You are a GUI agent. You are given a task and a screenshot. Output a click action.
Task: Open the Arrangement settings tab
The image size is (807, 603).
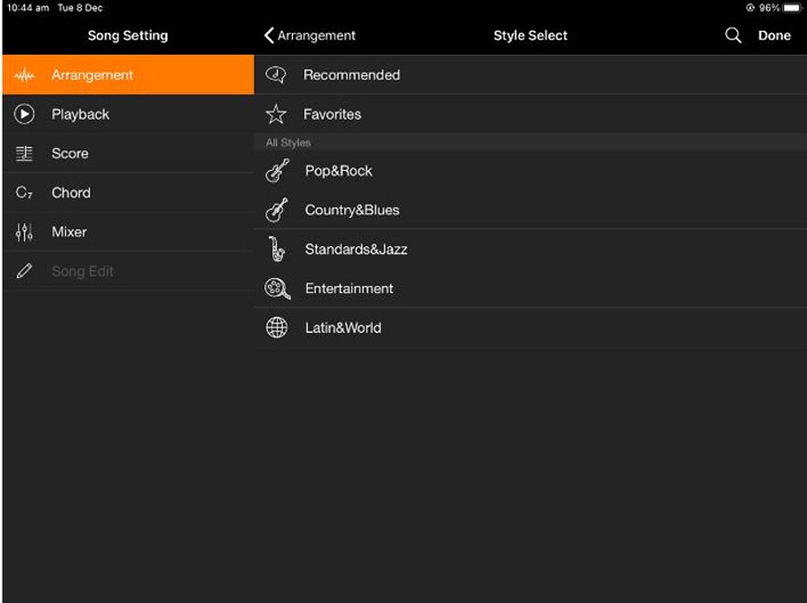point(128,75)
